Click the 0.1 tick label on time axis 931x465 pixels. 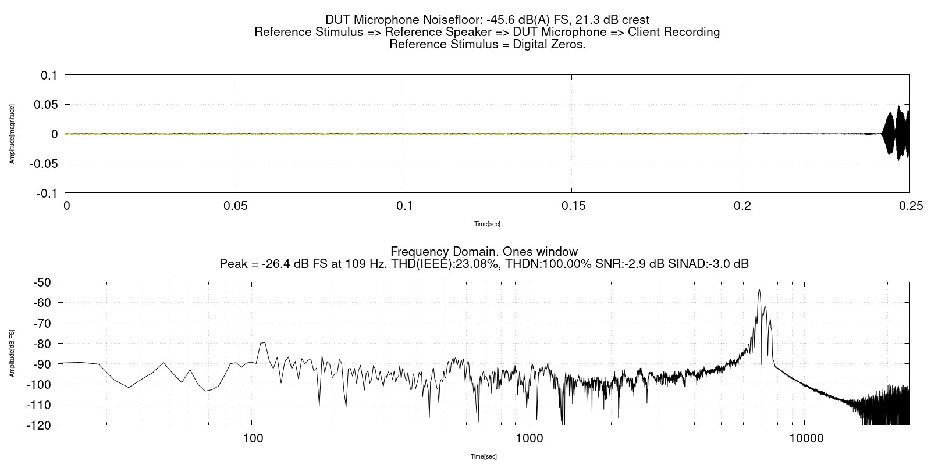(x=403, y=205)
